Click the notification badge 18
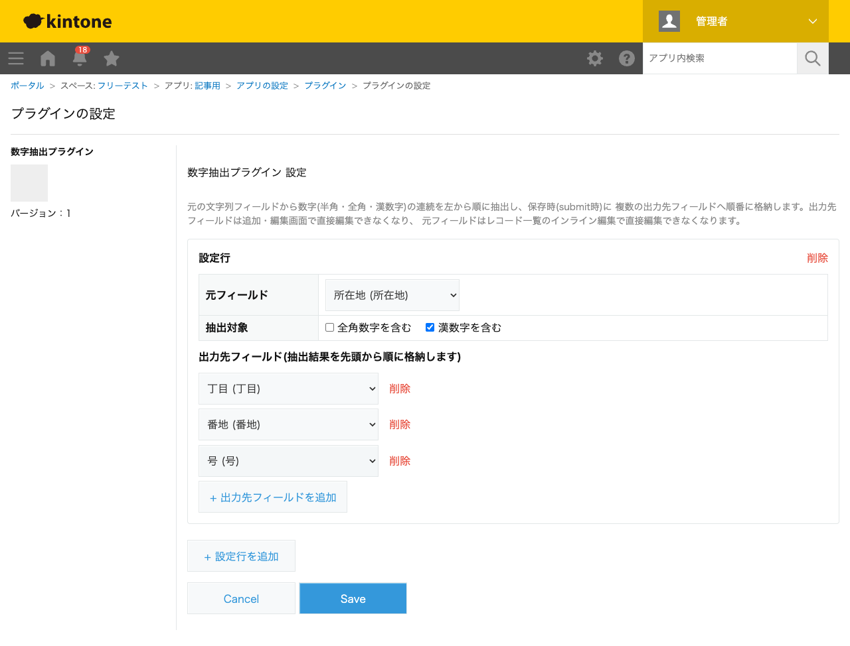The width and height of the screenshot is (850, 646). tap(82, 50)
